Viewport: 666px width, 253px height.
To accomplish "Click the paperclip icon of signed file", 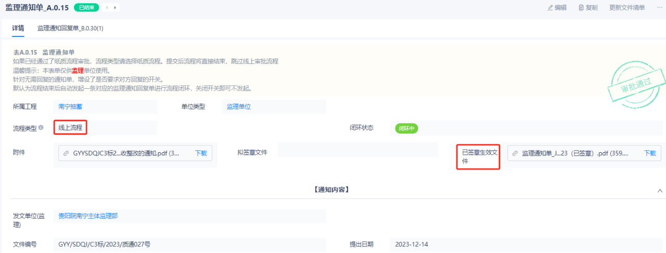I will (515, 153).
